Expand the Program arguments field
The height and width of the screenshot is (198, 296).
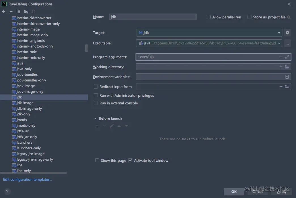coord(287,57)
